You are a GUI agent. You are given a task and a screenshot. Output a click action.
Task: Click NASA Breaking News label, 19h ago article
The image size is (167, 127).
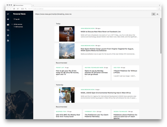coord(88,46)
